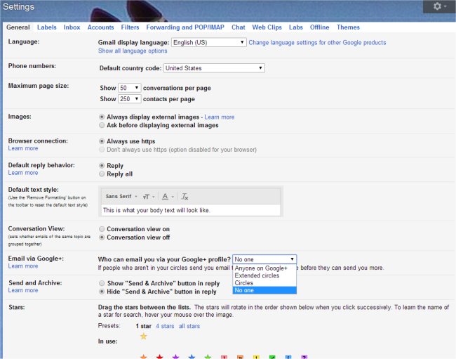The image size is (456, 359).
Task: Switch to the Filters tab
Action: (130, 27)
